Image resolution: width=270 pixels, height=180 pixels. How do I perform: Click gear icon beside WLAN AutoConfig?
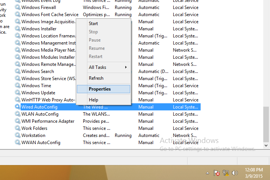(x=17, y=114)
